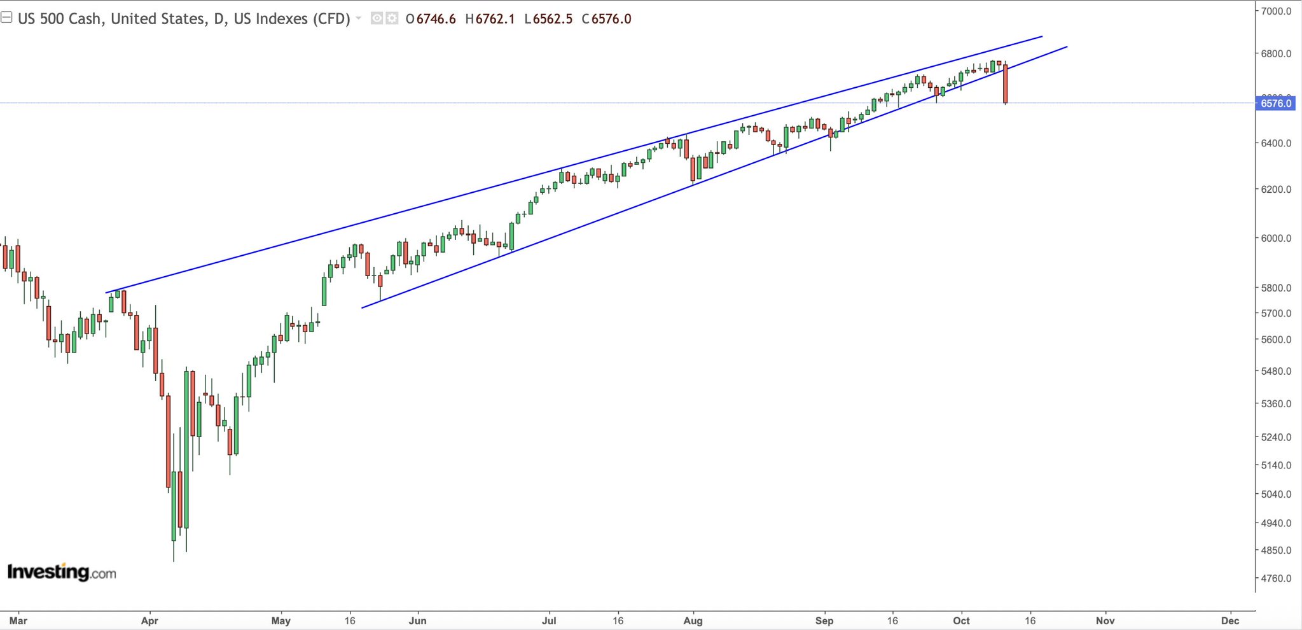
Task: Toggle the eye icon to hide the series
Action: point(377,18)
